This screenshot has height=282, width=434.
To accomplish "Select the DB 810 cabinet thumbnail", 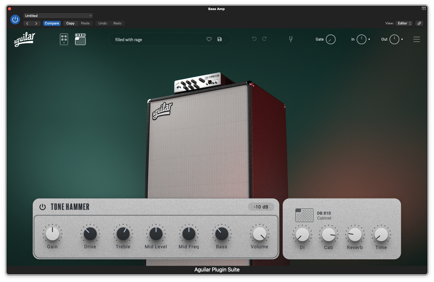I will point(304,215).
